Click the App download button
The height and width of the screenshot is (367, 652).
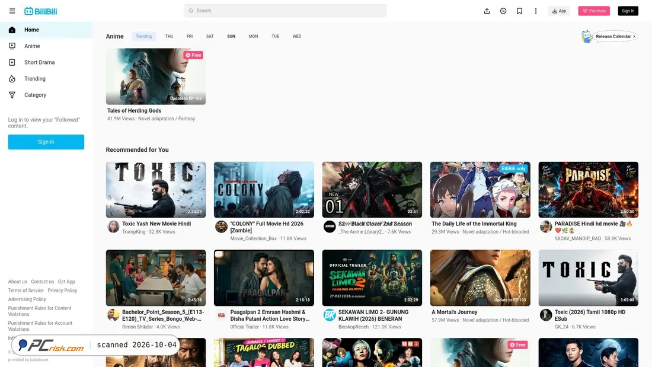tap(560, 11)
